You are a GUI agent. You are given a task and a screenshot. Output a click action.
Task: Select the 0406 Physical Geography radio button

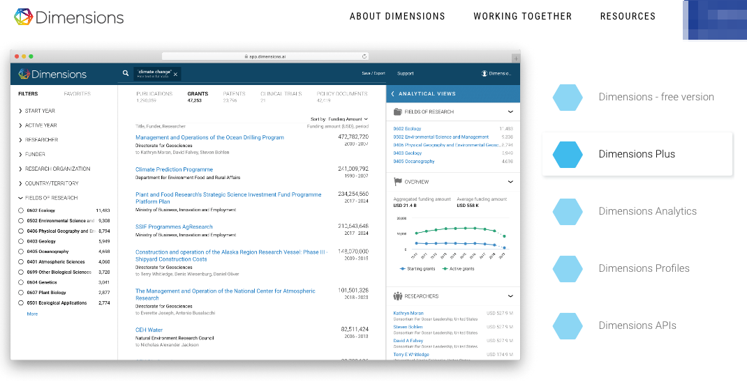coord(21,231)
